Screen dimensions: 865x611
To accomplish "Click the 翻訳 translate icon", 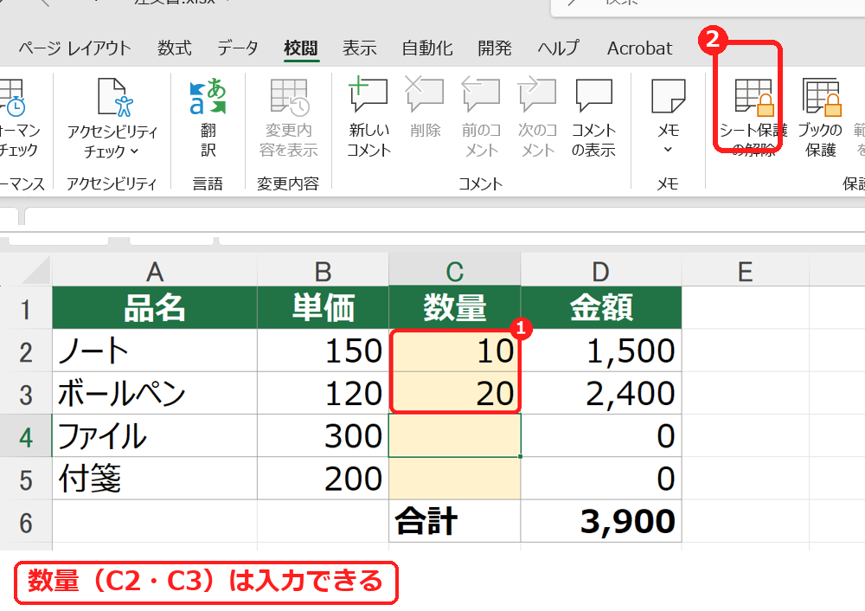I will pyautogui.click(x=208, y=97).
